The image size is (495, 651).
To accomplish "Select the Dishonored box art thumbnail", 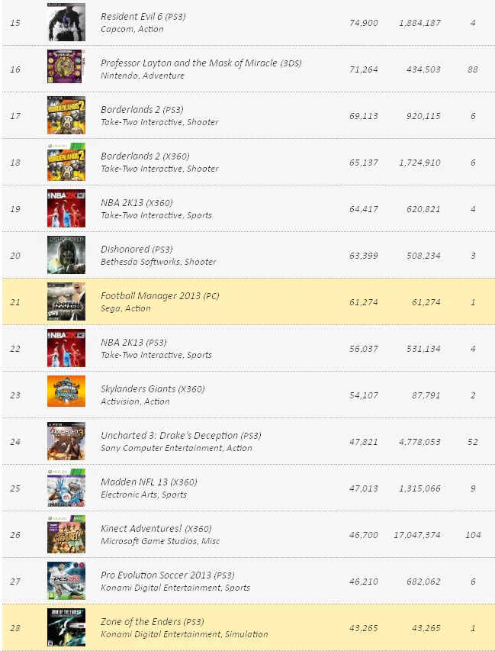I will pyautogui.click(x=66, y=255).
